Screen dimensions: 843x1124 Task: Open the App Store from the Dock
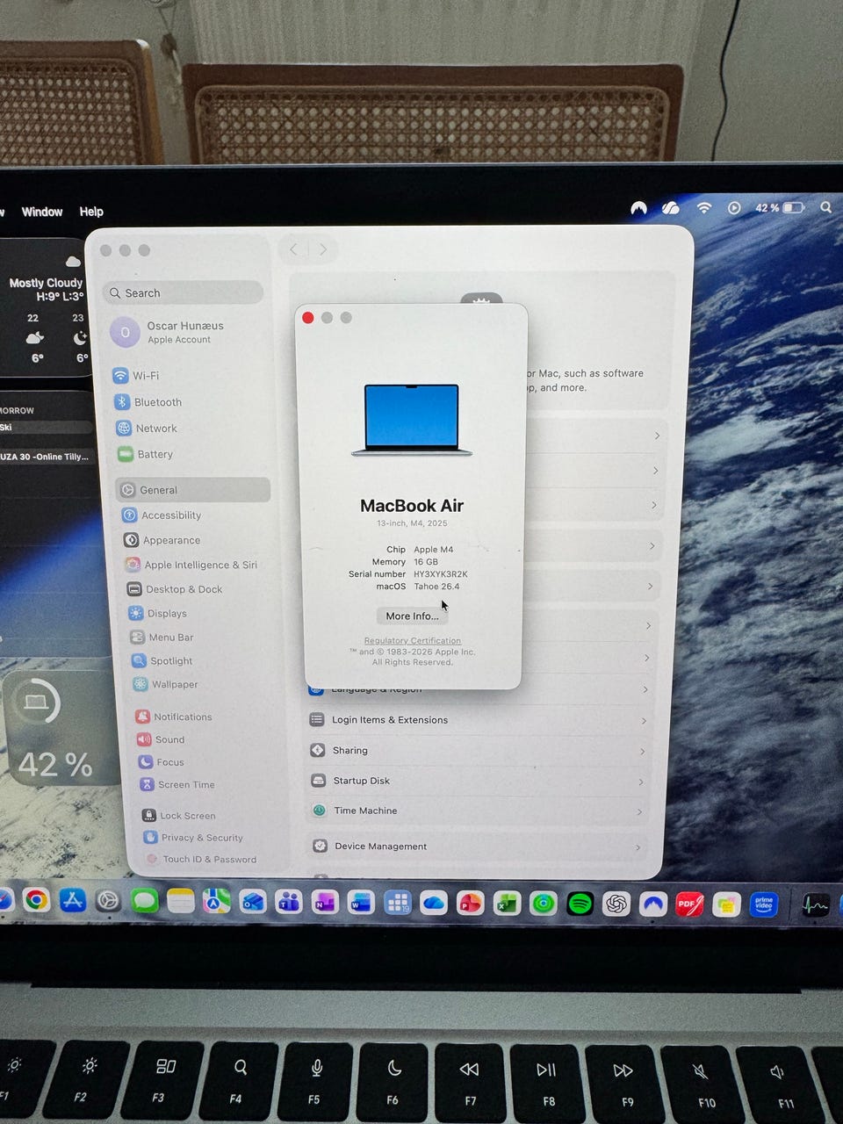(x=72, y=900)
